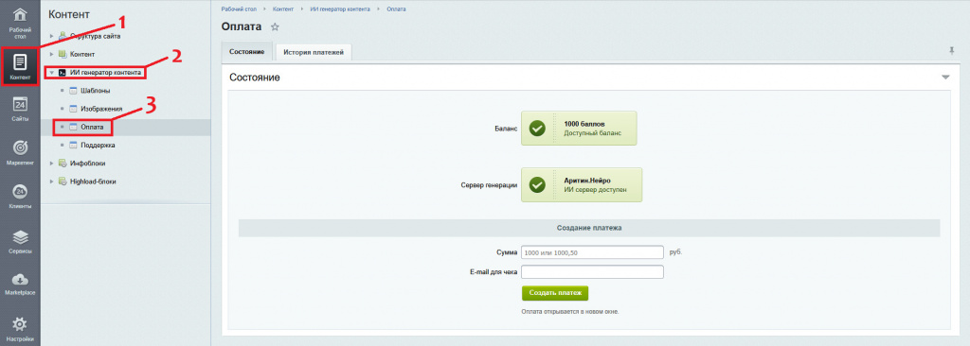
Task: Open the Сервисы layers icon
Action: [x=20, y=237]
